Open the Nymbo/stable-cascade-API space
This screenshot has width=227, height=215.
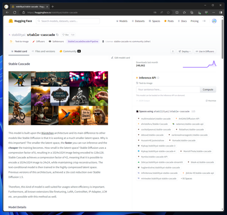coord(152,157)
